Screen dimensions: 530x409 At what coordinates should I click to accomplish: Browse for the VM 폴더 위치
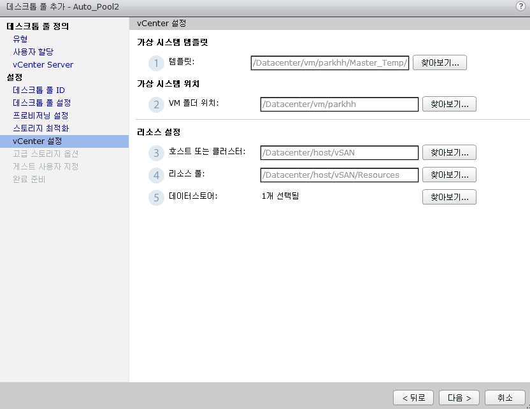[x=449, y=104]
